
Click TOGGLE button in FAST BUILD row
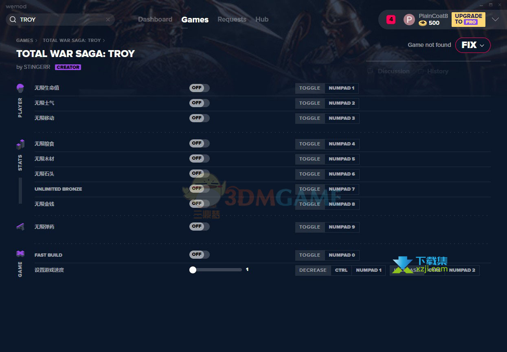[310, 255]
